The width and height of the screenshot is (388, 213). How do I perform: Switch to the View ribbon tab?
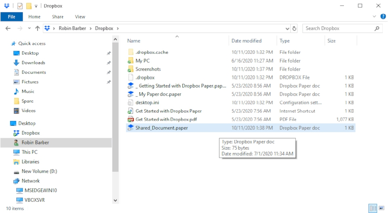click(x=80, y=17)
